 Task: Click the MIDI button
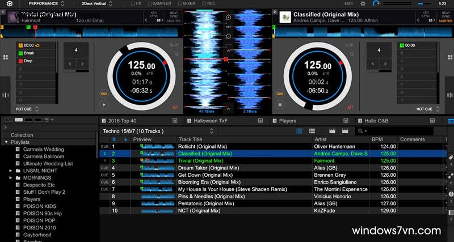click(x=348, y=4)
